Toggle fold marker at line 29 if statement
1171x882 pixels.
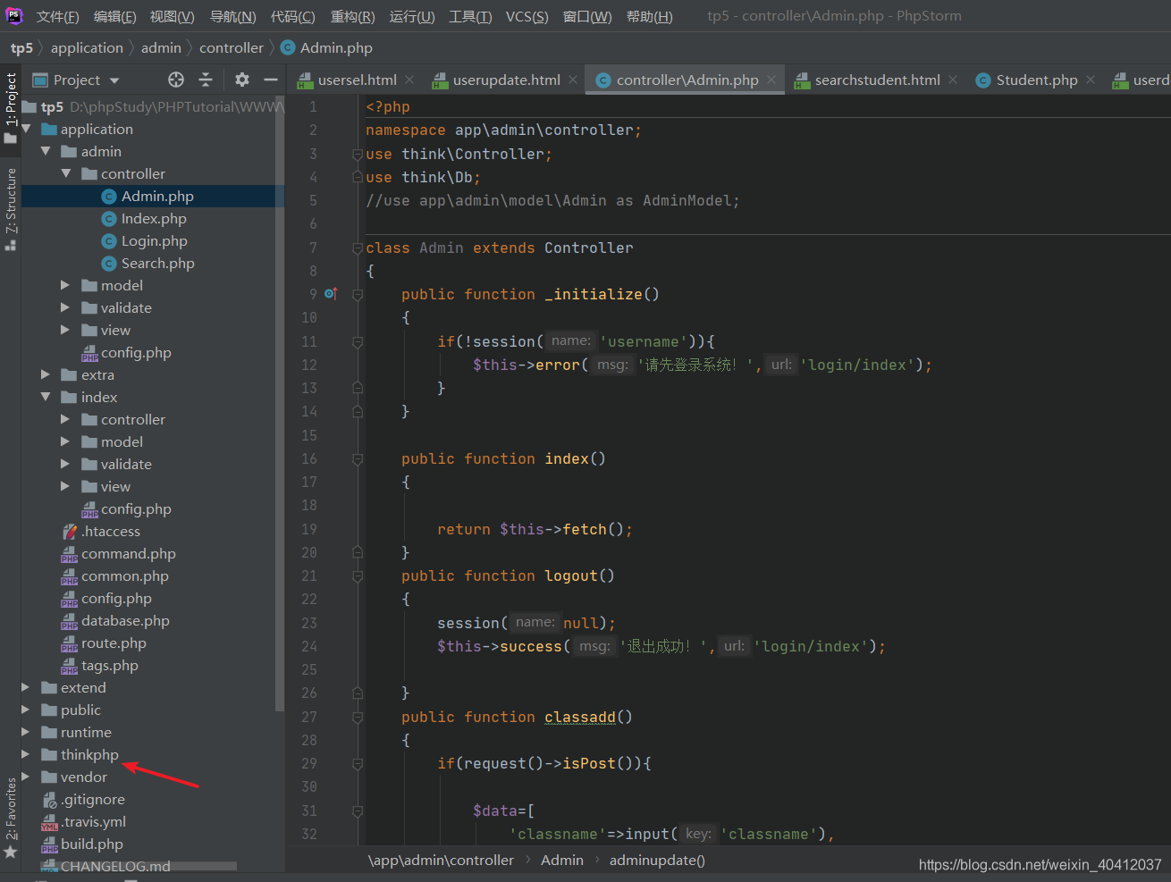(358, 763)
